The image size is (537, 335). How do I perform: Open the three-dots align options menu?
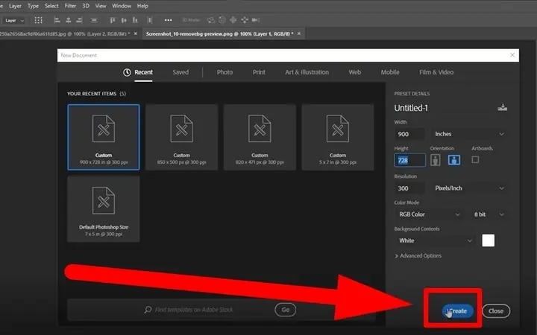click(168, 20)
